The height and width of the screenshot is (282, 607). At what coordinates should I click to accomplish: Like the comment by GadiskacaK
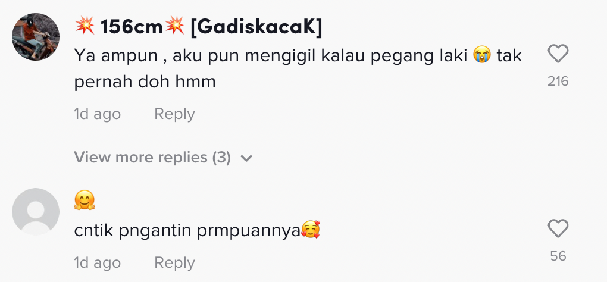[558, 55]
